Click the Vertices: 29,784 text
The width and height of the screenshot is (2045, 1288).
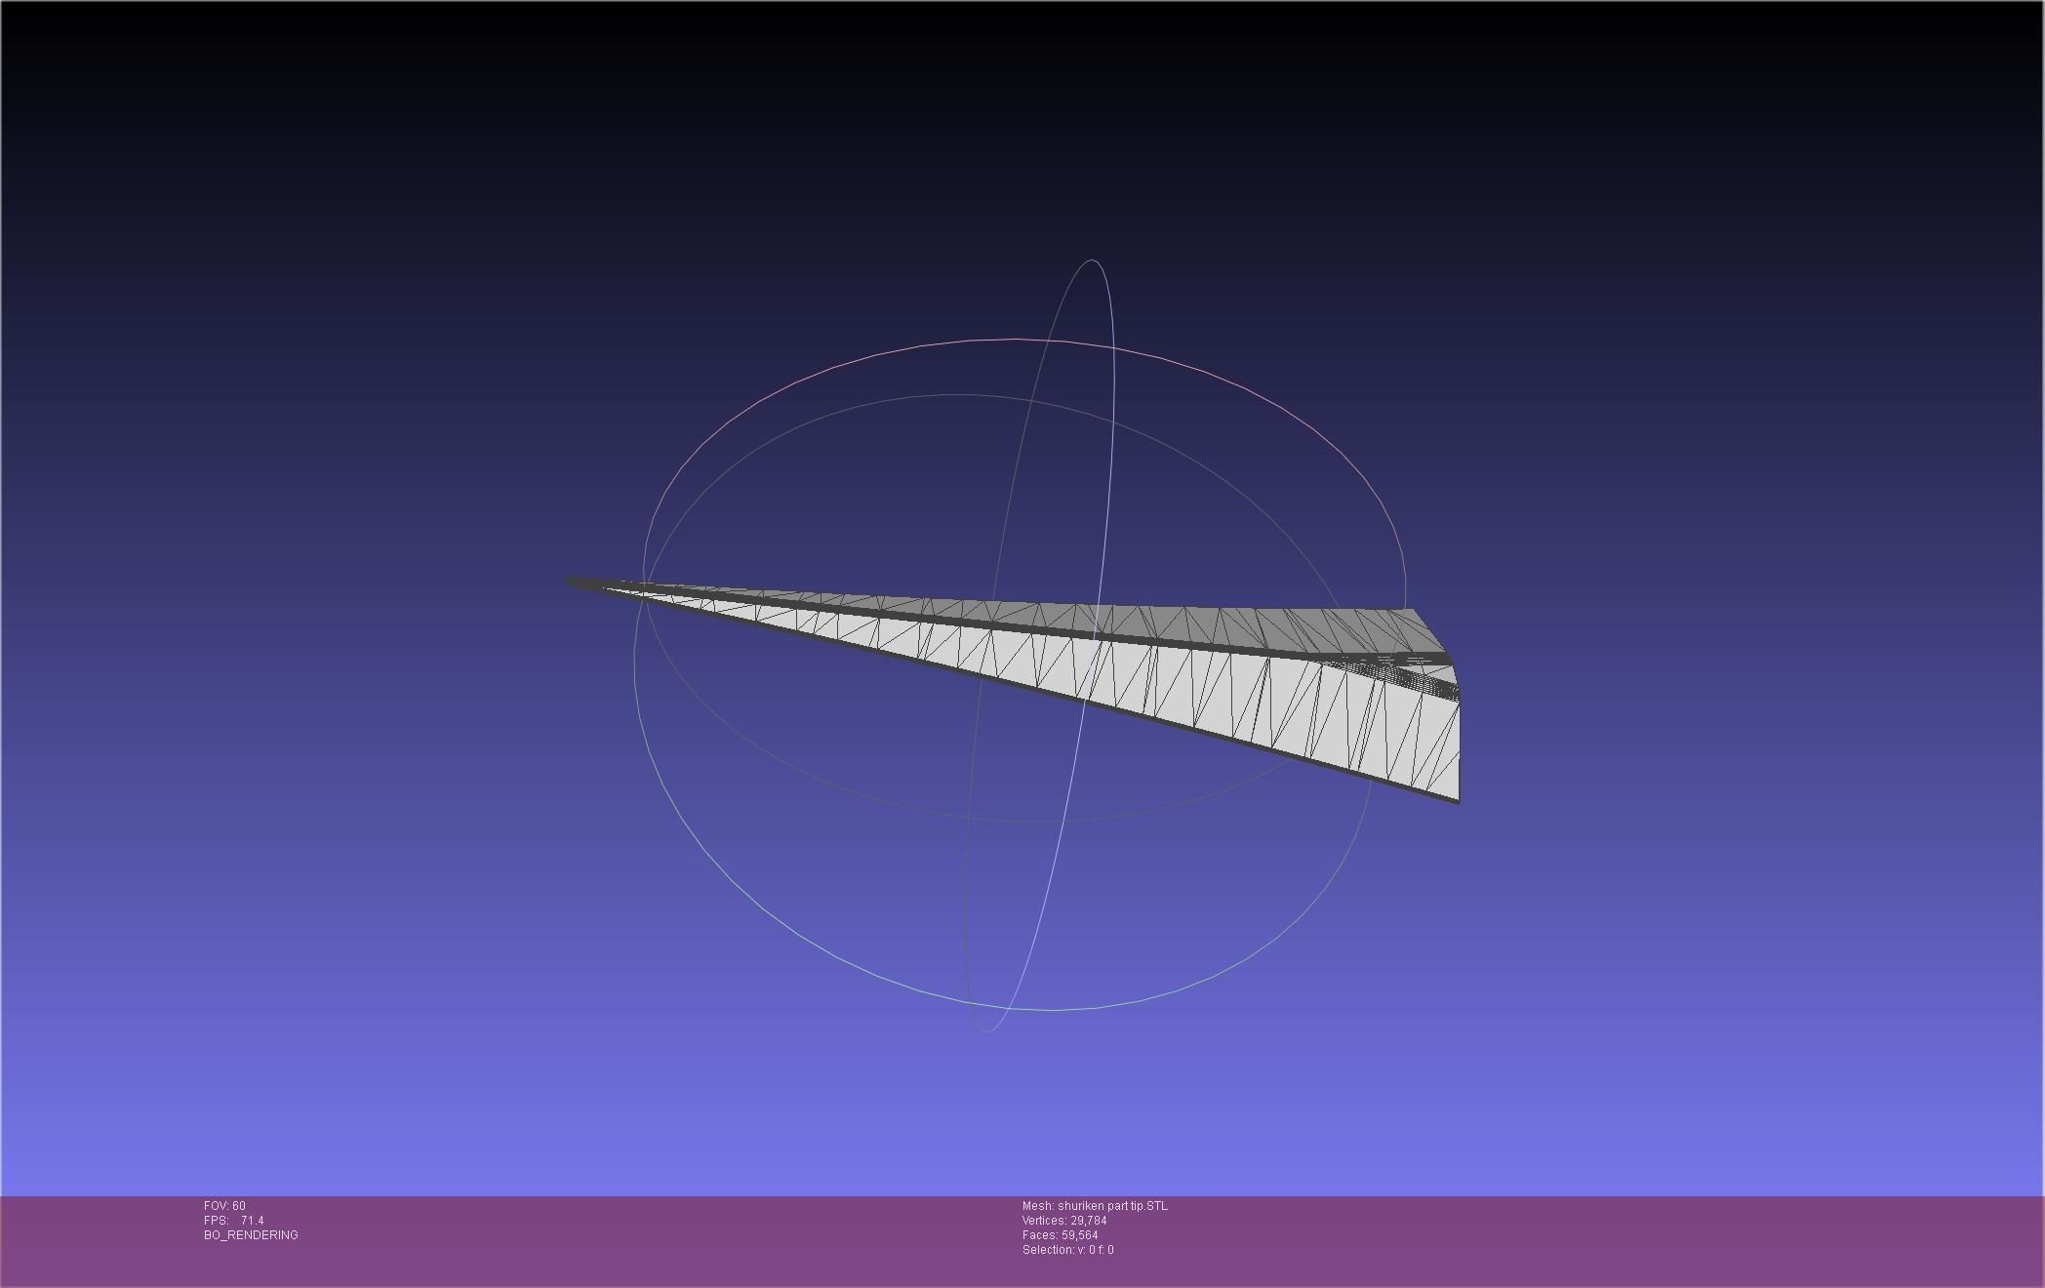point(1064,1221)
